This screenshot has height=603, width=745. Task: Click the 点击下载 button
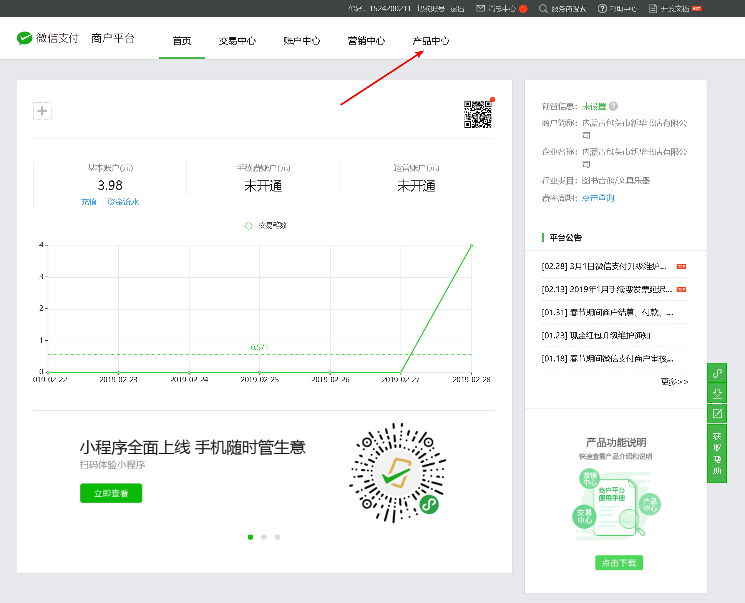pos(619,563)
